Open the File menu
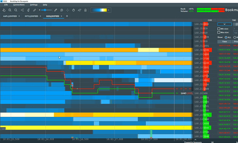238x143 pixels. click(x=6, y=5)
